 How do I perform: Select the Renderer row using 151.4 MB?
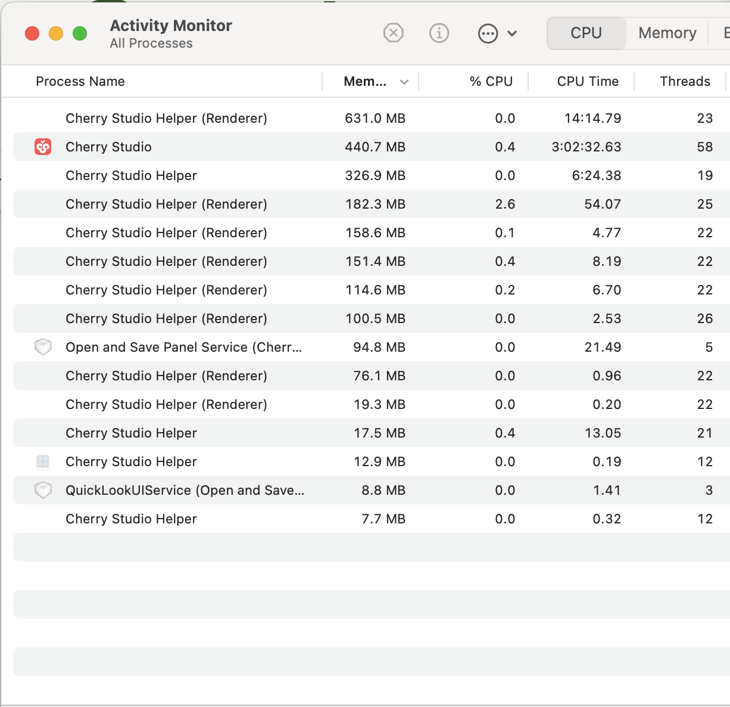tap(372, 261)
